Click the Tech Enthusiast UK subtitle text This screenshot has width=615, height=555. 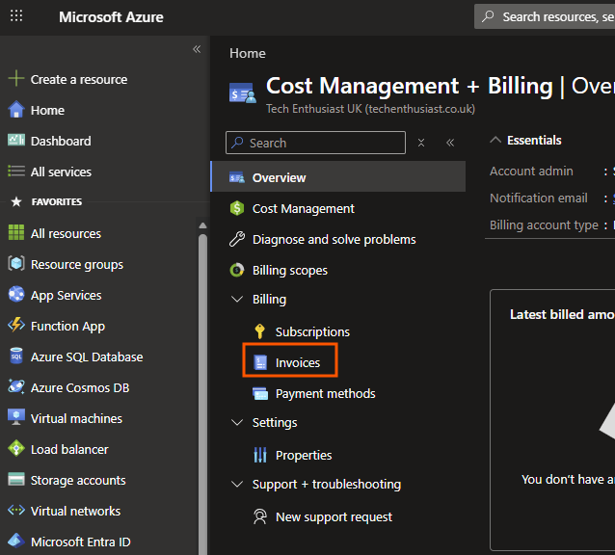pyautogui.click(x=370, y=109)
